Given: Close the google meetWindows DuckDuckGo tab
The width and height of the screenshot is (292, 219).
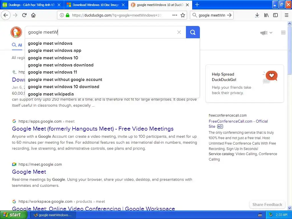Looking at the screenshot, I should (x=188, y=5).
